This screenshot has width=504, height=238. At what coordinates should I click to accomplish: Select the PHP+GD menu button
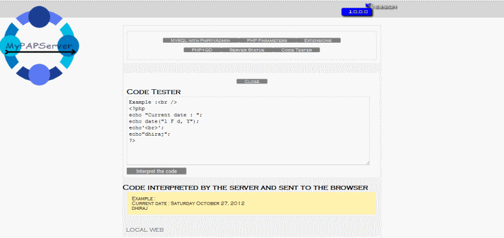click(202, 50)
